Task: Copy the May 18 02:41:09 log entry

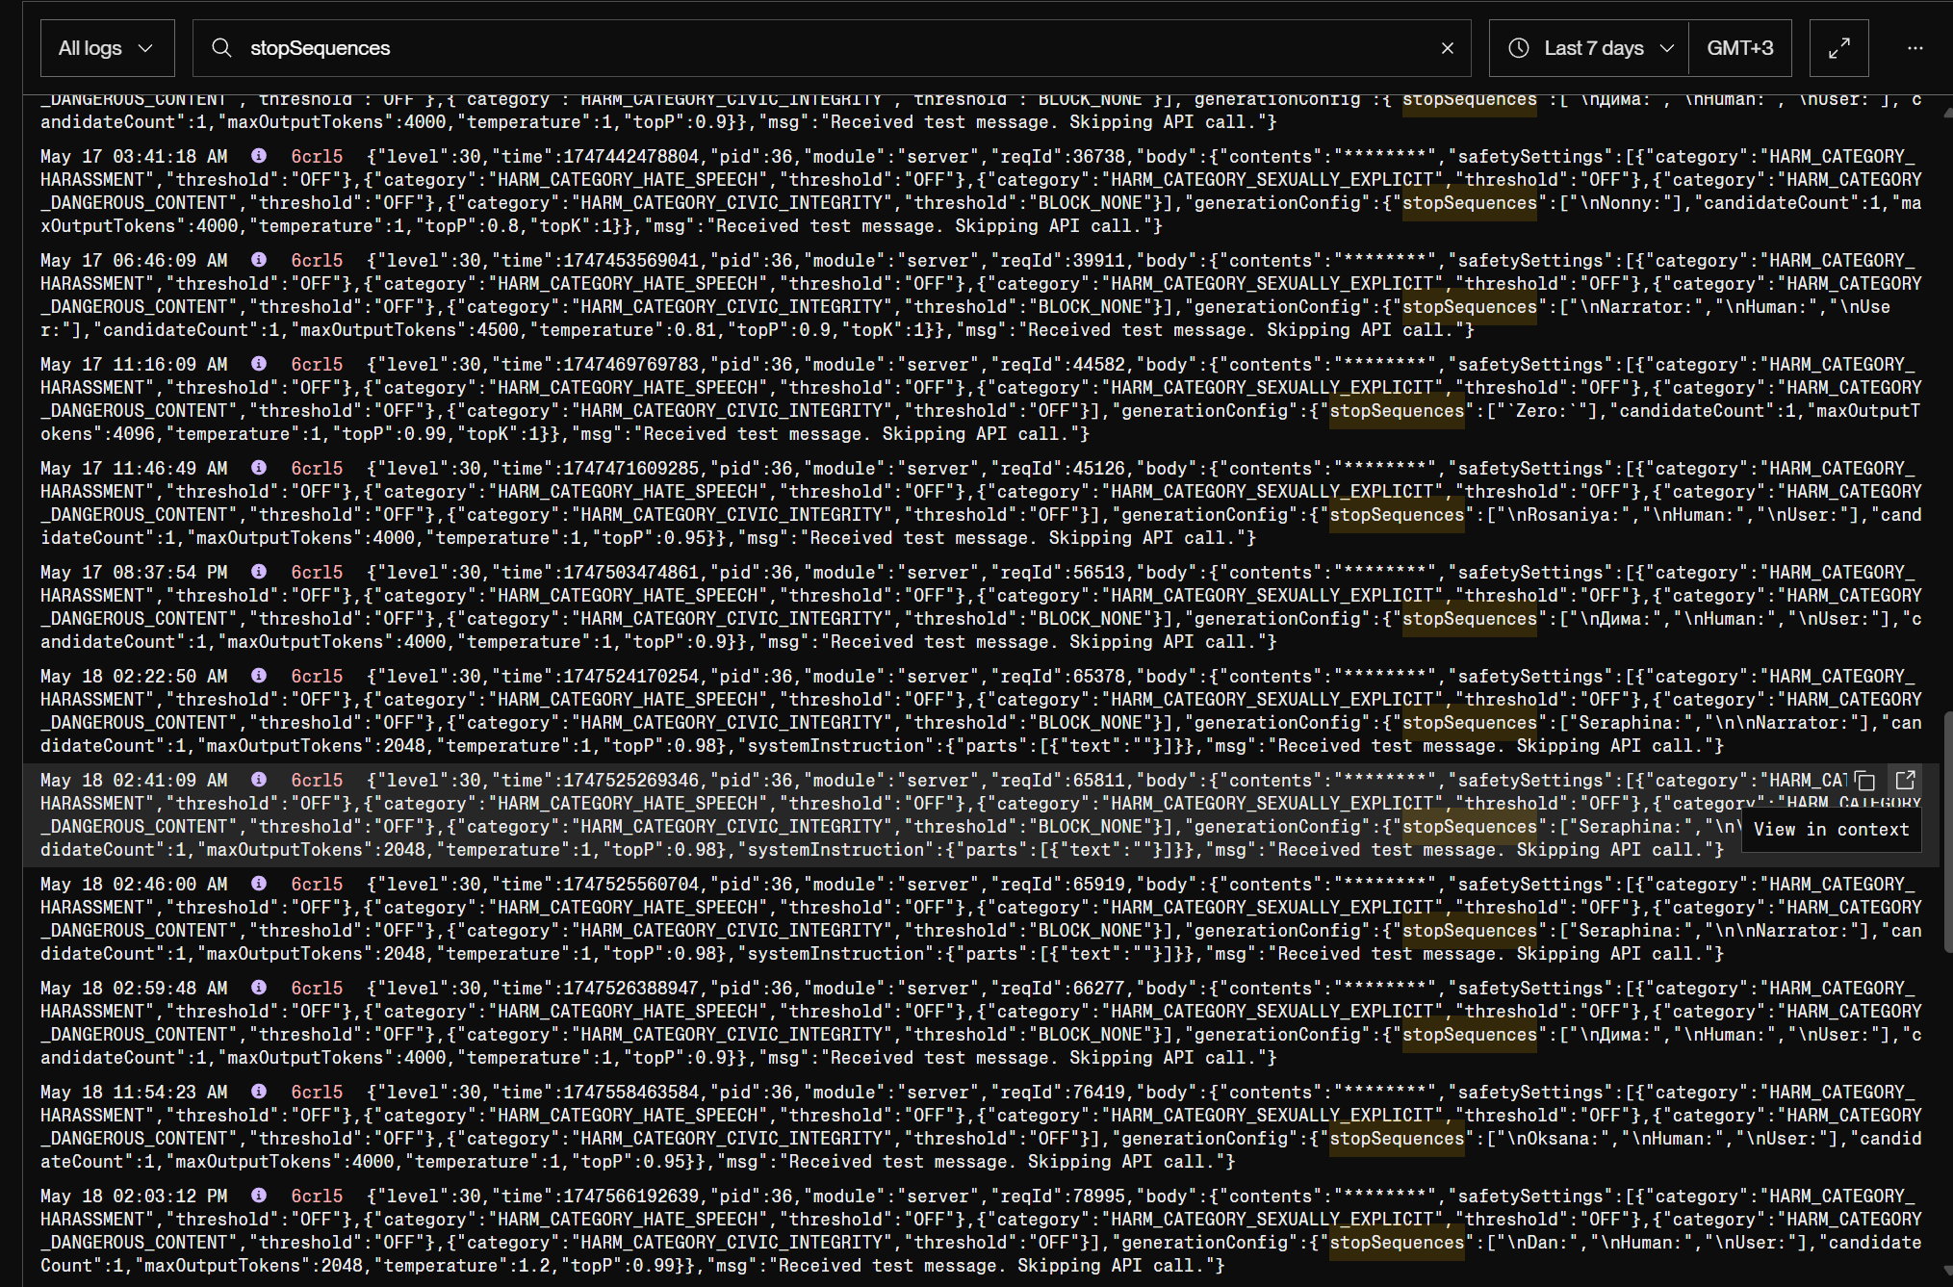Action: [x=1865, y=781]
